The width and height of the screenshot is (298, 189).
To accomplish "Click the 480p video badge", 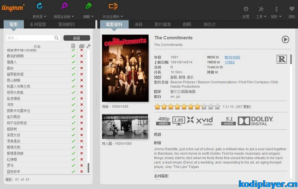I will (x=163, y=121).
